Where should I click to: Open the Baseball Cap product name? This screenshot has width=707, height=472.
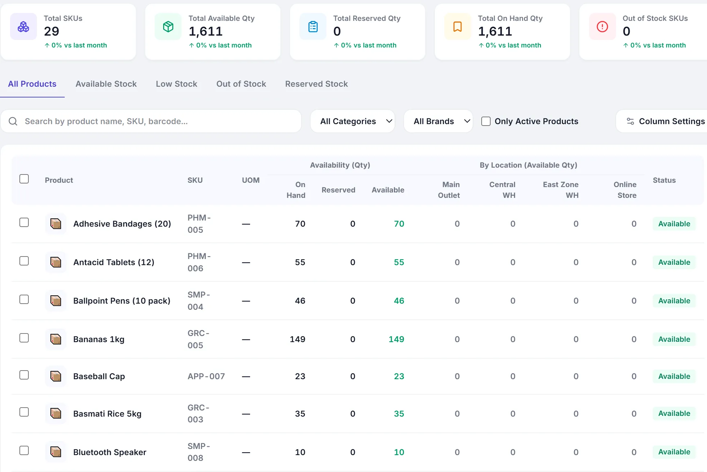pyautogui.click(x=99, y=376)
